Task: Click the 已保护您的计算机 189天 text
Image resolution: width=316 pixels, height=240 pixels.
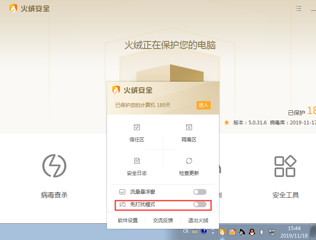Action: click(x=143, y=105)
